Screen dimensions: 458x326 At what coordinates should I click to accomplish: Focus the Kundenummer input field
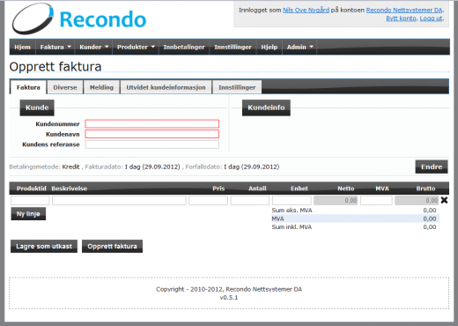pos(152,124)
